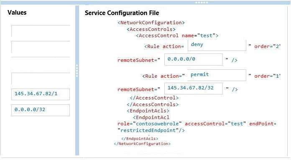291x160 pixels.
Task: Click the vertical splitter grip dots
Action: tap(77, 71)
